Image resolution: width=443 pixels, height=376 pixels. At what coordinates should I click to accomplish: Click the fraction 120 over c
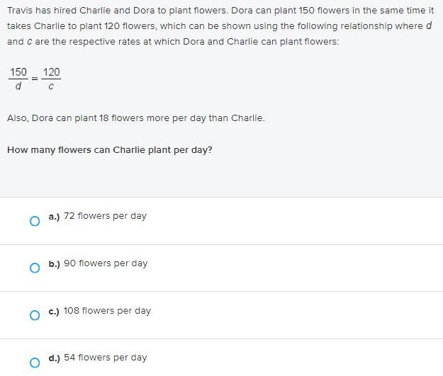pos(51,79)
